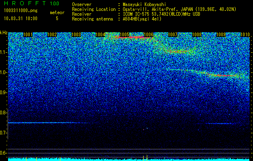Click the small red dot near 0.7 kHz
Screen dimensions: 253x161
click(143, 129)
